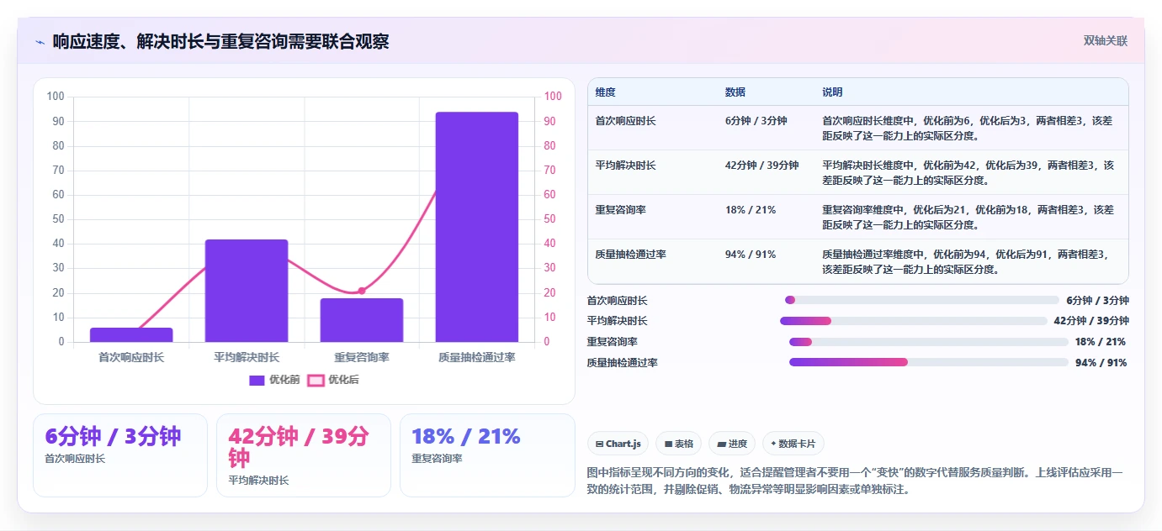This screenshot has height=531, width=1162.
Task: Click the table cell 42分钟 / 39分钟
Action: 761,166
